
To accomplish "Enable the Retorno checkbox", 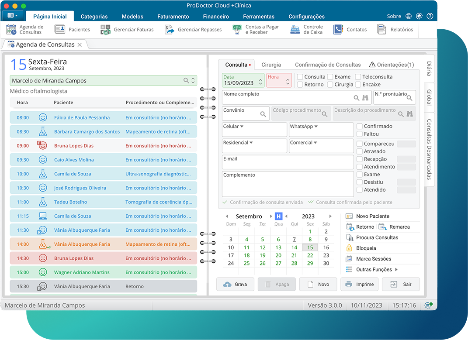I will [x=301, y=84].
